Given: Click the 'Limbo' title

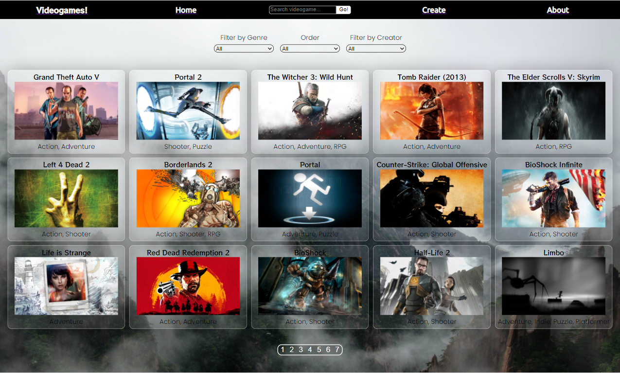Looking at the screenshot, I should [x=553, y=253].
